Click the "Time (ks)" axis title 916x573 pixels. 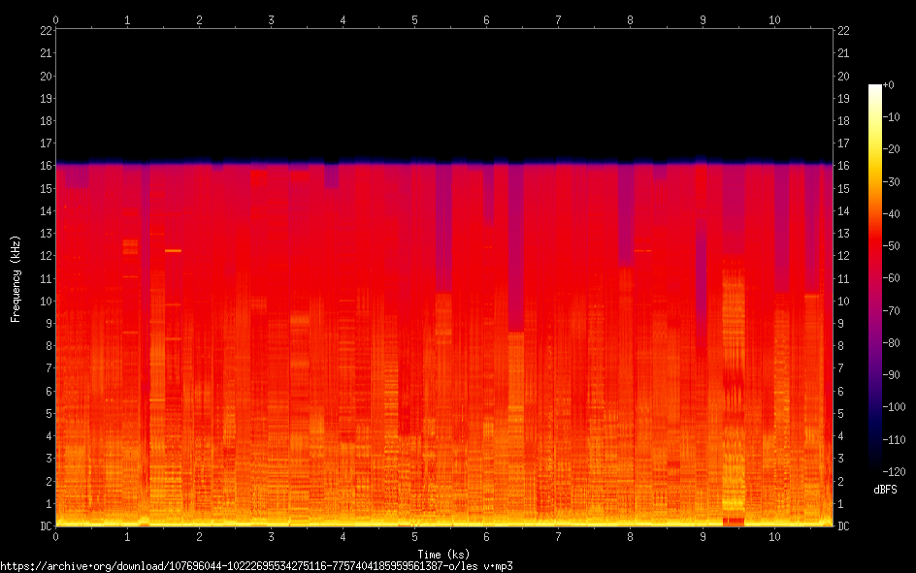(443, 555)
